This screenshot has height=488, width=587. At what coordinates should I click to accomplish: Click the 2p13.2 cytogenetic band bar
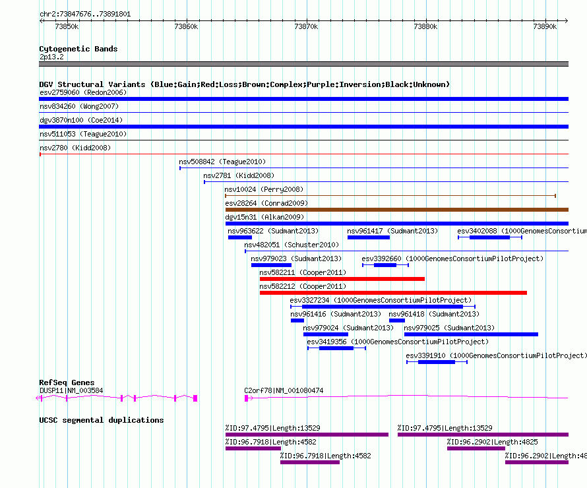pos(303,64)
